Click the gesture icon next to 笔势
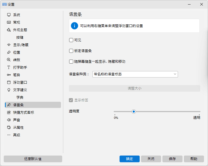 pos(9,75)
